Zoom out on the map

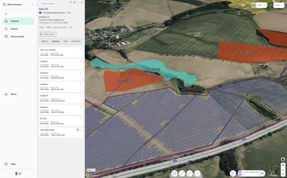[283, 169]
